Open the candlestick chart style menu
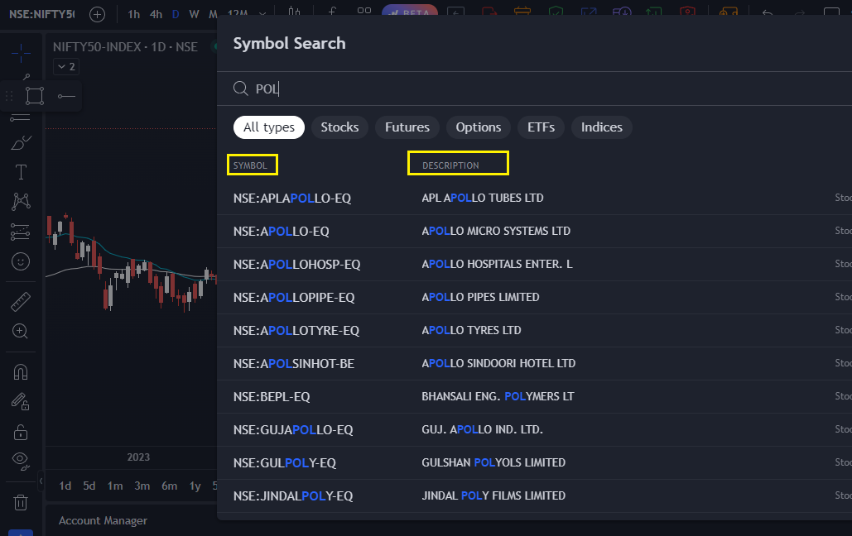The height and width of the screenshot is (536, 852). 294,12
